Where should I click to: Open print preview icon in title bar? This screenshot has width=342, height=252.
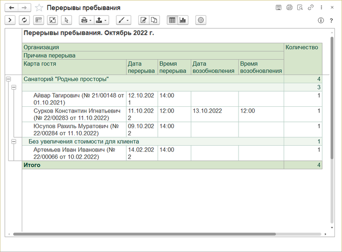[x=300, y=8]
